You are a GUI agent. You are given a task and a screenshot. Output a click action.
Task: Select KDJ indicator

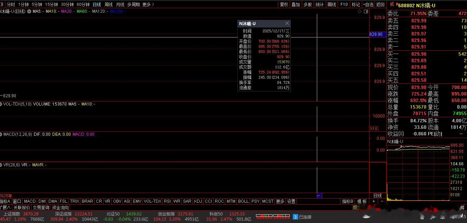[198, 201]
